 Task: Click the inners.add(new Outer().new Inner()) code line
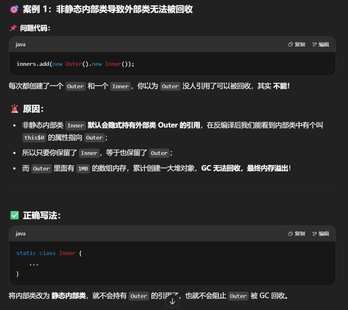click(x=75, y=64)
